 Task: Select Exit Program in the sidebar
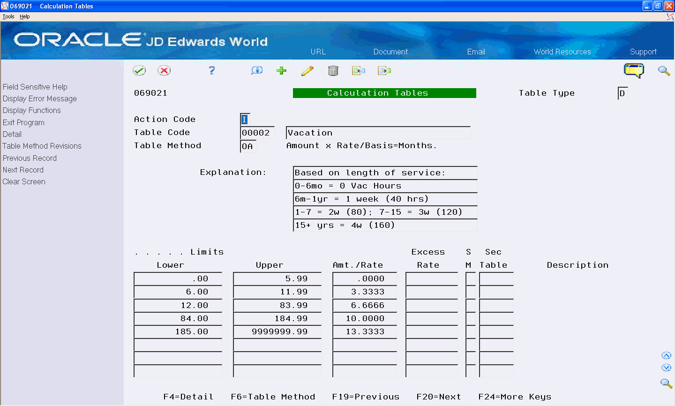tap(23, 122)
